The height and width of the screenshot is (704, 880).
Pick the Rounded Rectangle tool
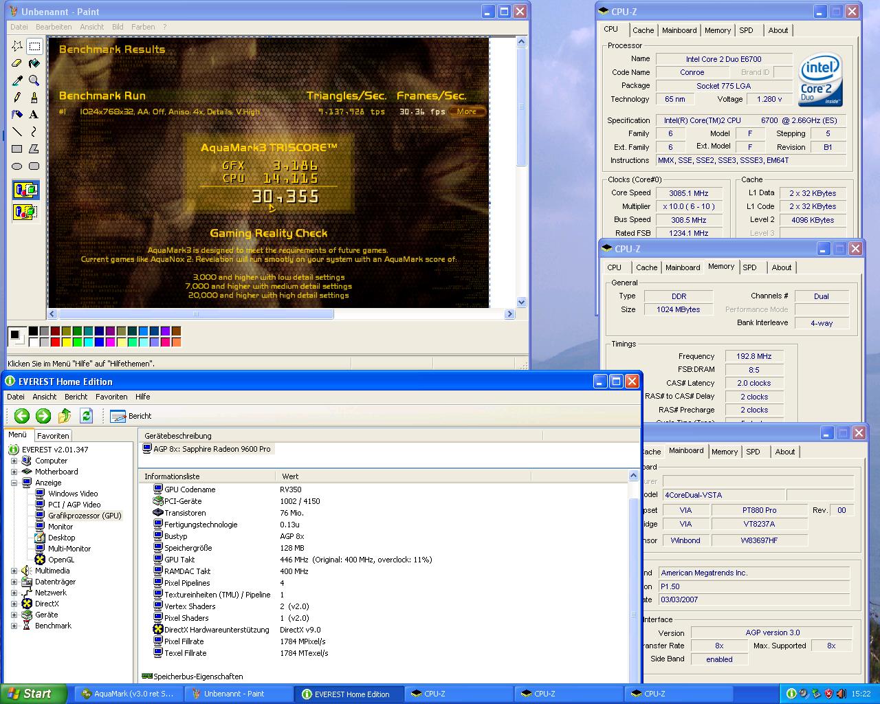coord(34,166)
